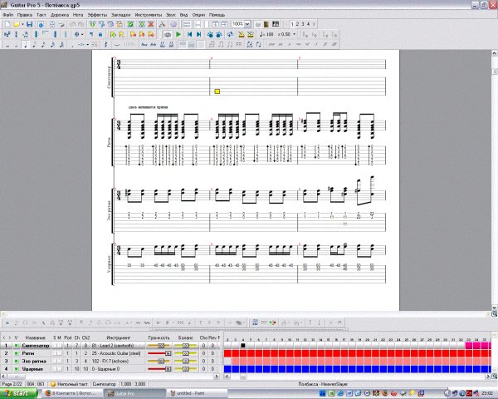Click the yellow cursor in Синтезатор tab
The width and height of the screenshot is (498, 399).
(217, 91)
